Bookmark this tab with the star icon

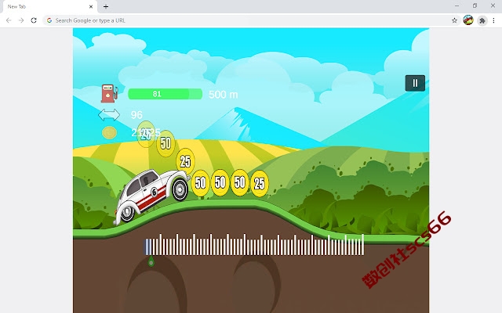454,20
